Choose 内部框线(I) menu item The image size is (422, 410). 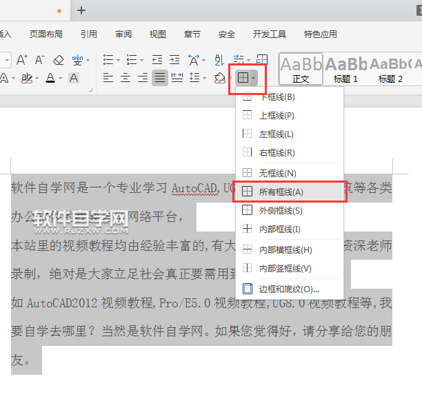tap(290, 229)
